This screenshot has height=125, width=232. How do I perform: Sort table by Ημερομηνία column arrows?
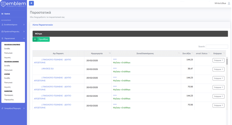click(110, 53)
